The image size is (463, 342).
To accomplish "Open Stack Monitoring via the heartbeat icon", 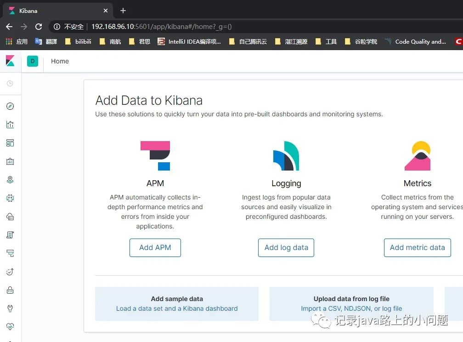I will [10, 326].
